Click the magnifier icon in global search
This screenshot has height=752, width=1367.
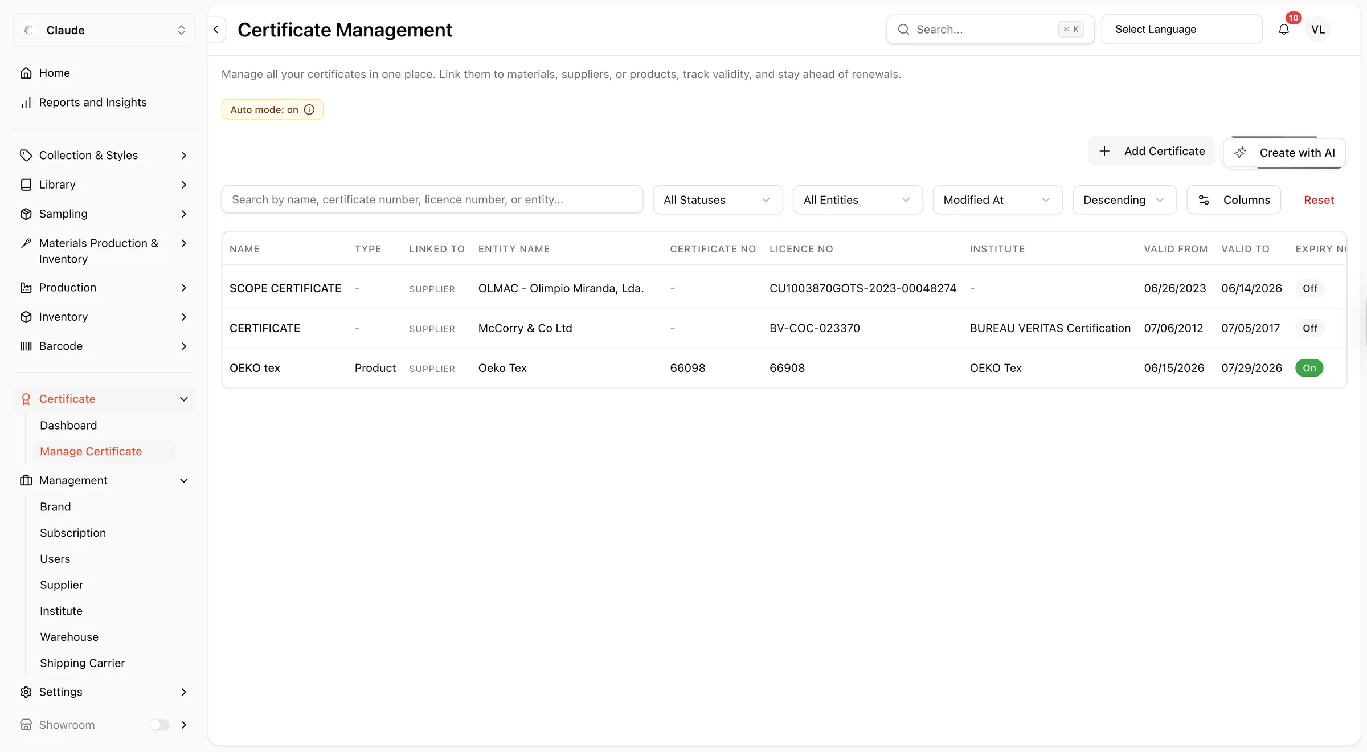pyautogui.click(x=903, y=30)
